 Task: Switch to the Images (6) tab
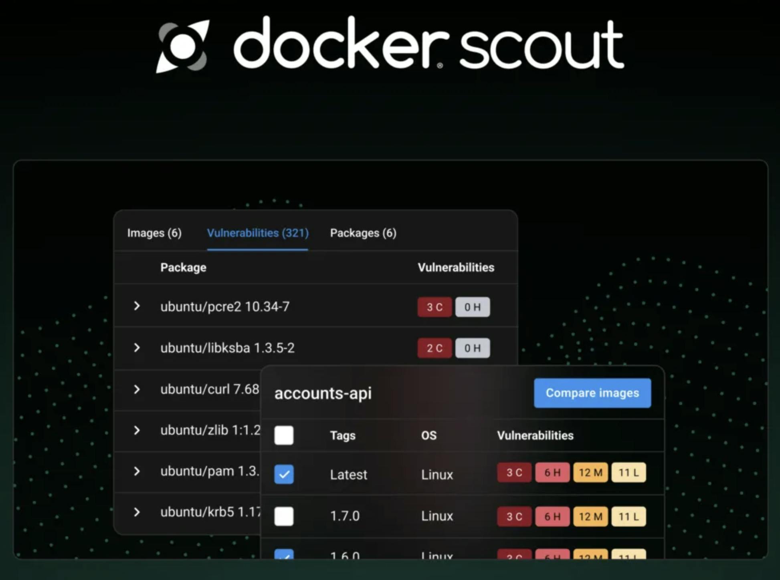(x=154, y=233)
